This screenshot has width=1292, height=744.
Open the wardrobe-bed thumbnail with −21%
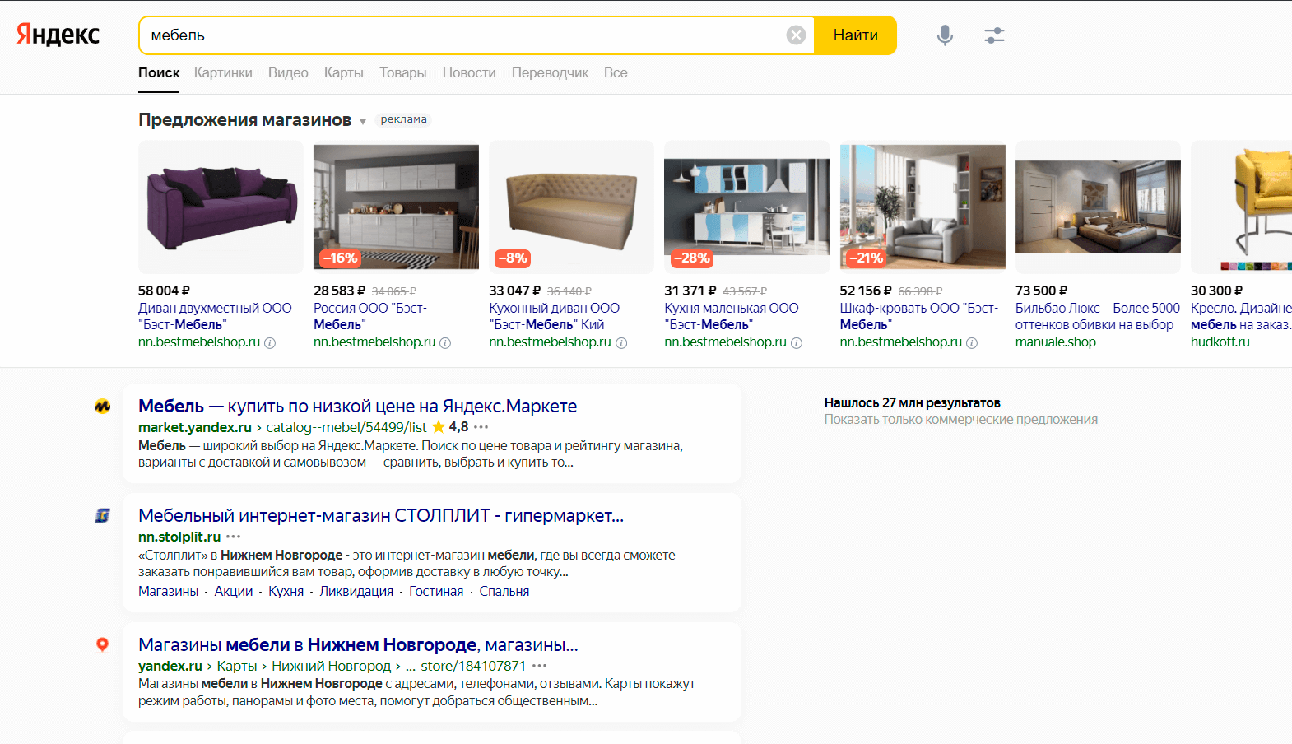tap(923, 207)
